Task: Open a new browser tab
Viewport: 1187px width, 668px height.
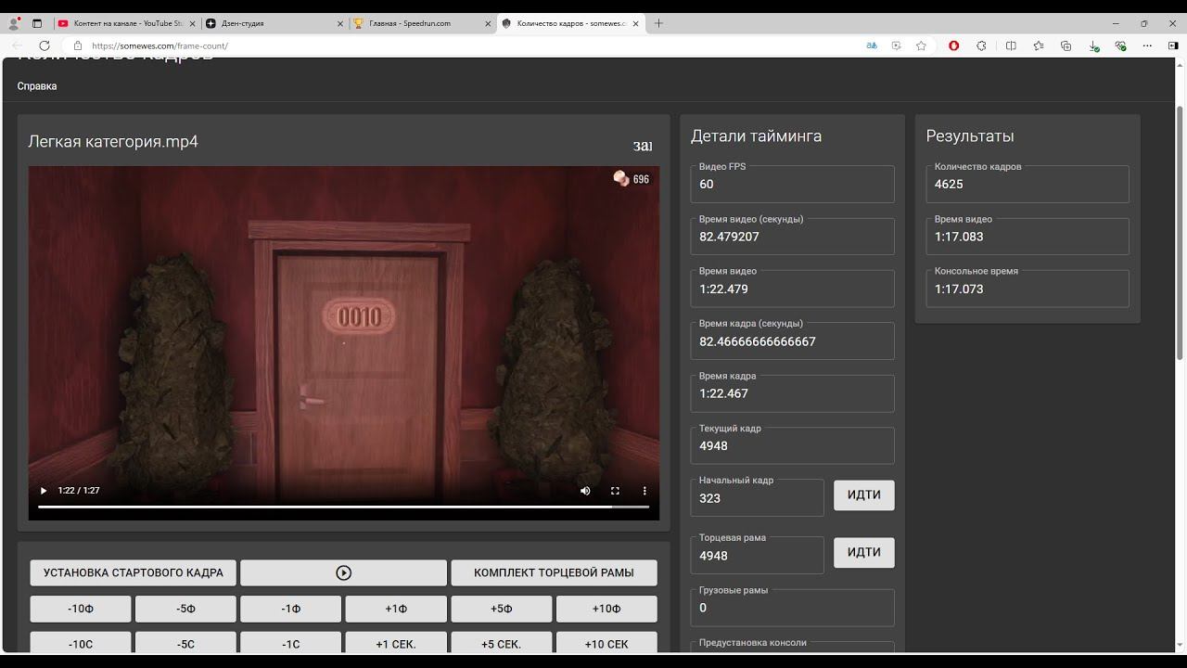Action: (x=658, y=23)
